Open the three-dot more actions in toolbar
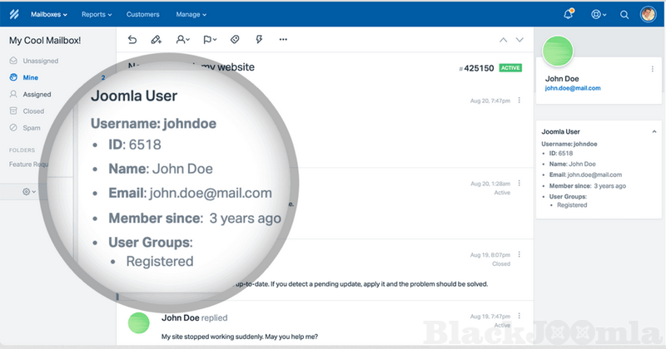The image size is (666, 349). pos(283,39)
